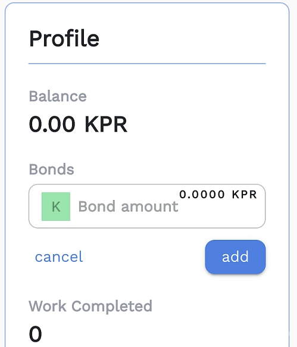Image resolution: width=297 pixels, height=347 pixels.
Task: Click the 0.00 number under Balance
Action: pos(52,124)
